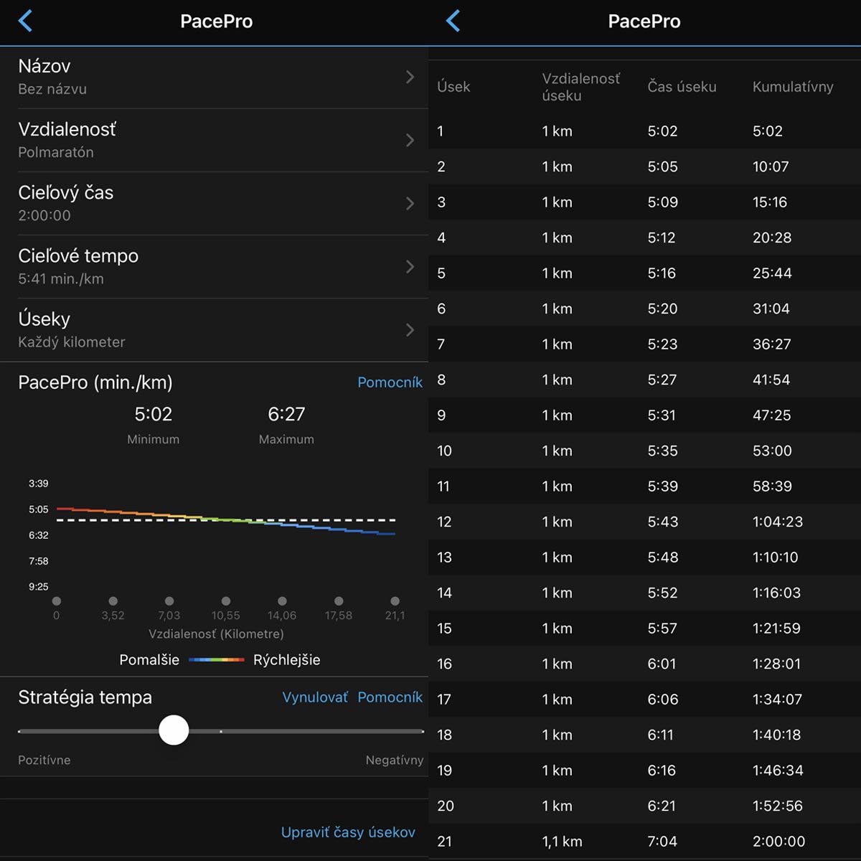
Task: Click the Kumulatívny column header
Action: tap(793, 87)
